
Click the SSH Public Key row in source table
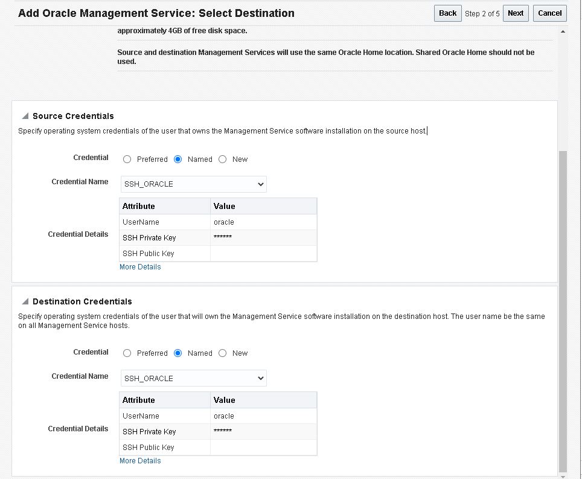tap(164, 253)
